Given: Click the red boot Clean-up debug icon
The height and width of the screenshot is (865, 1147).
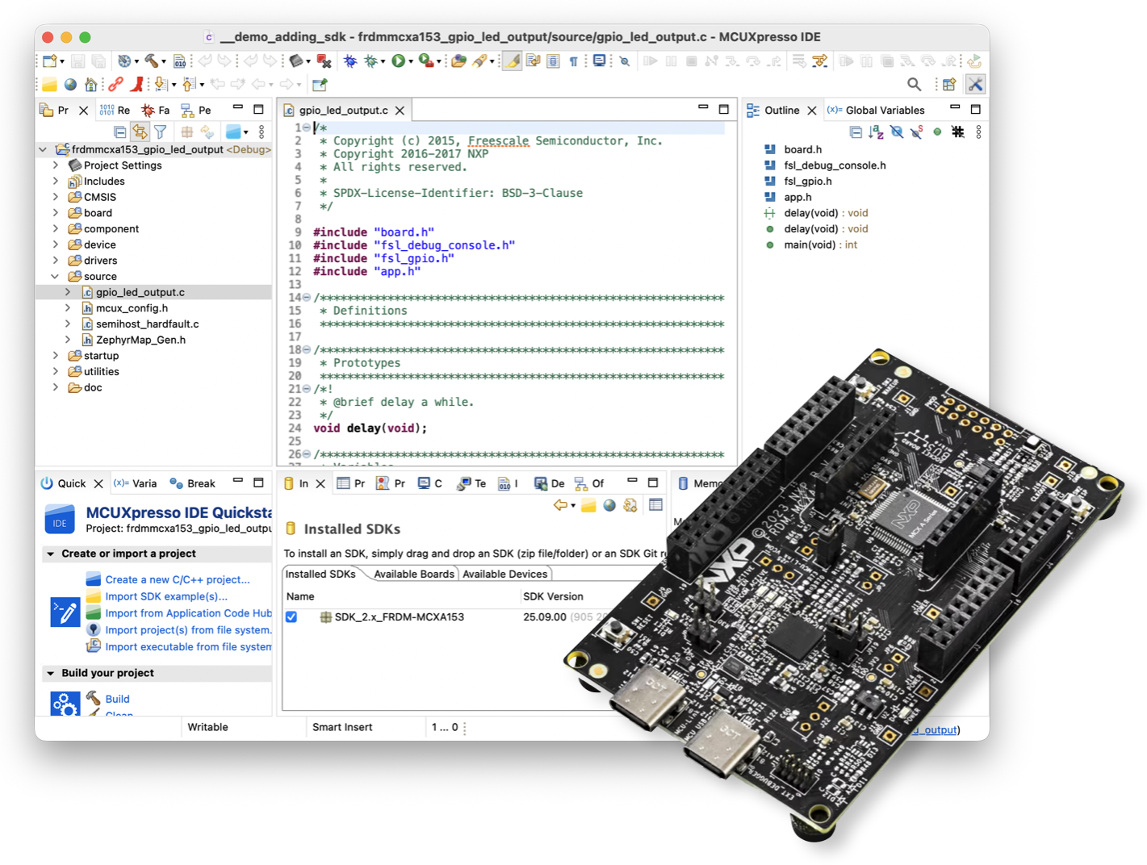Looking at the screenshot, I should coord(137,84).
